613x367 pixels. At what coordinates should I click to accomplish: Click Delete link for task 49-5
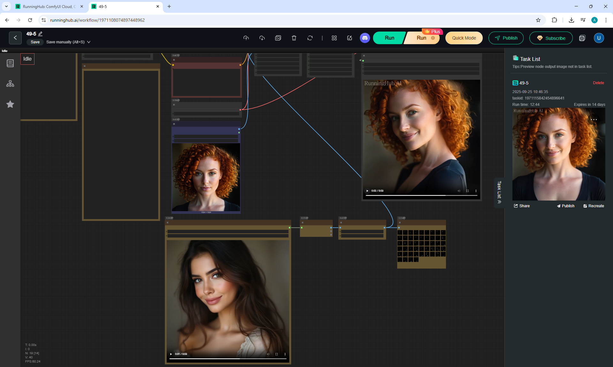tap(598, 83)
